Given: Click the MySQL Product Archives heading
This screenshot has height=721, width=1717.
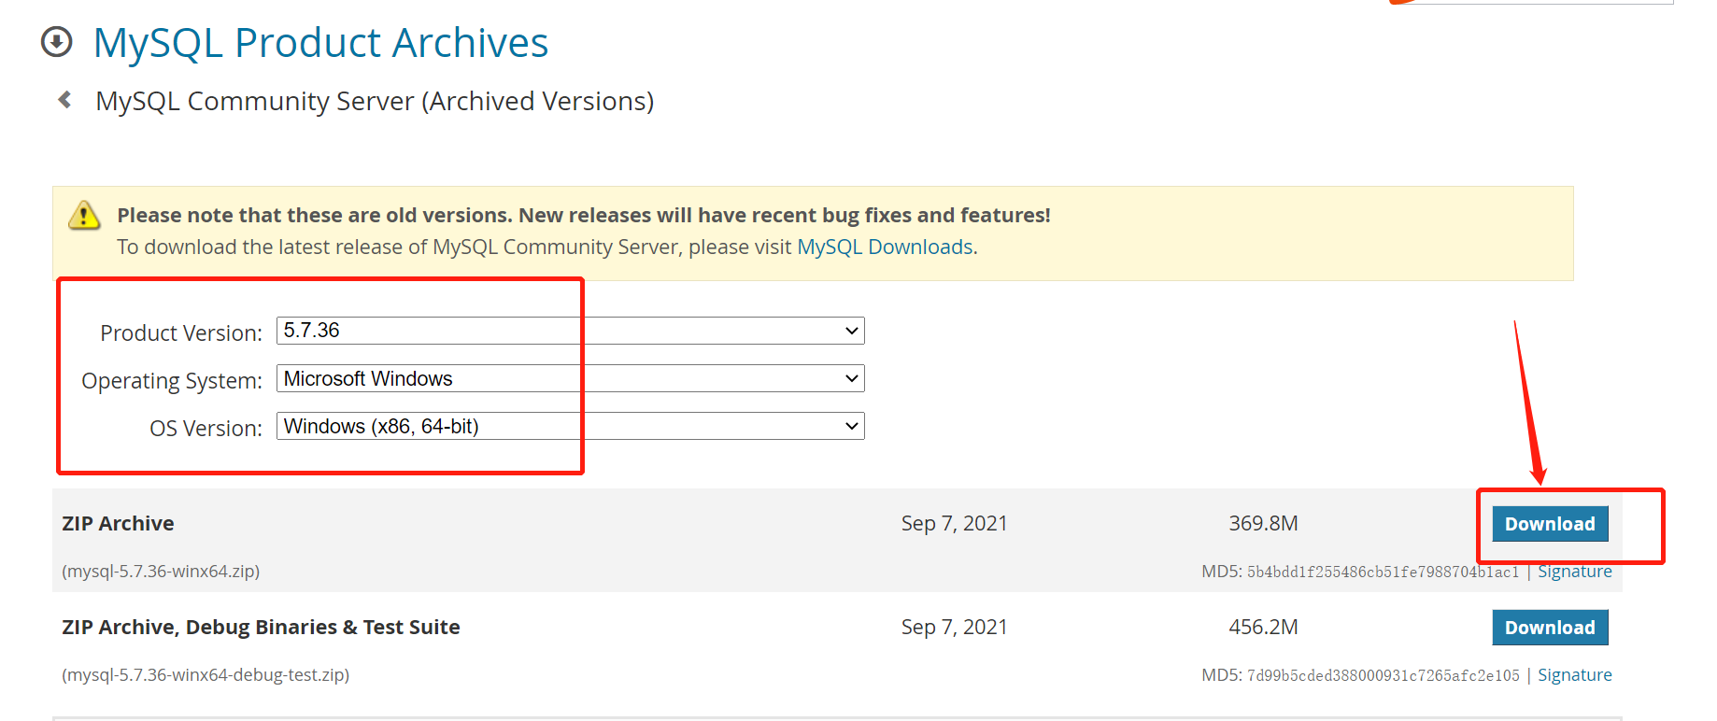Looking at the screenshot, I should (x=320, y=43).
